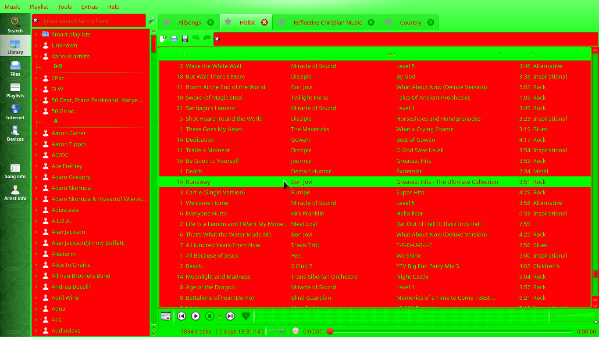Expand the 2Pac artist node

[36, 78]
